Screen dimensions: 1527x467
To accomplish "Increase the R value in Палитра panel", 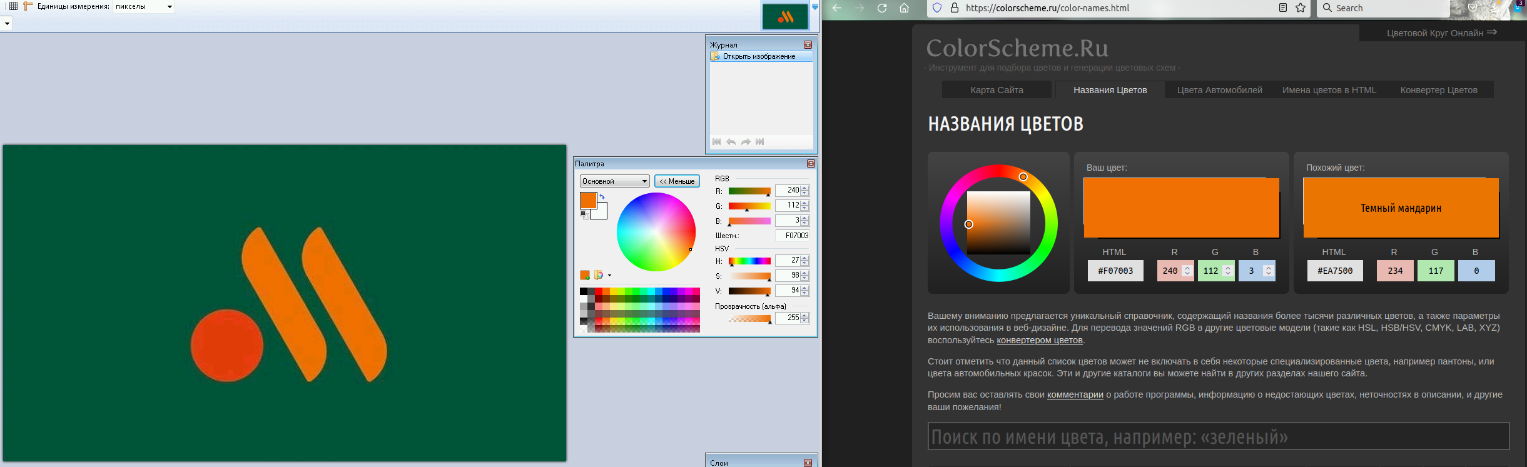I will (x=805, y=188).
